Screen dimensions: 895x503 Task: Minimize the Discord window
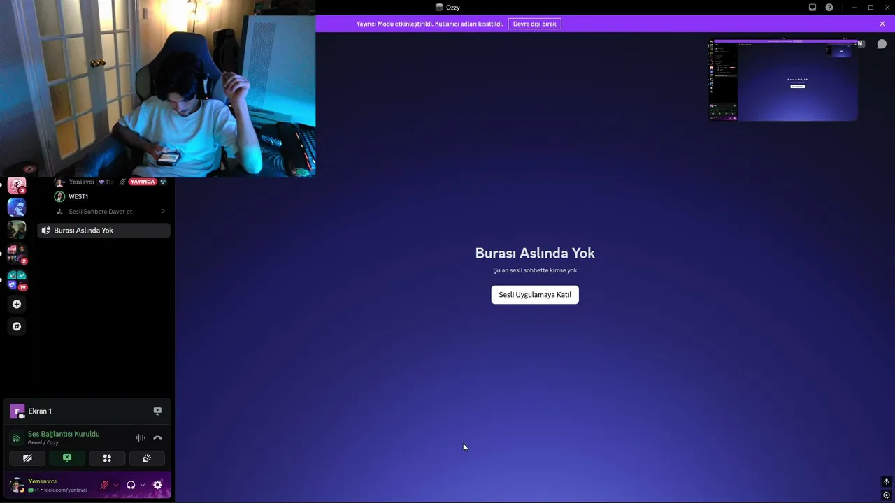pos(854,8)
